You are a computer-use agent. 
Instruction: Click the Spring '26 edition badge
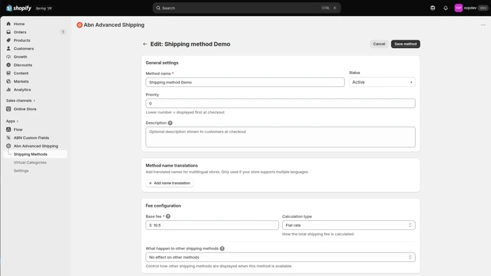click(x=44, y=8)
